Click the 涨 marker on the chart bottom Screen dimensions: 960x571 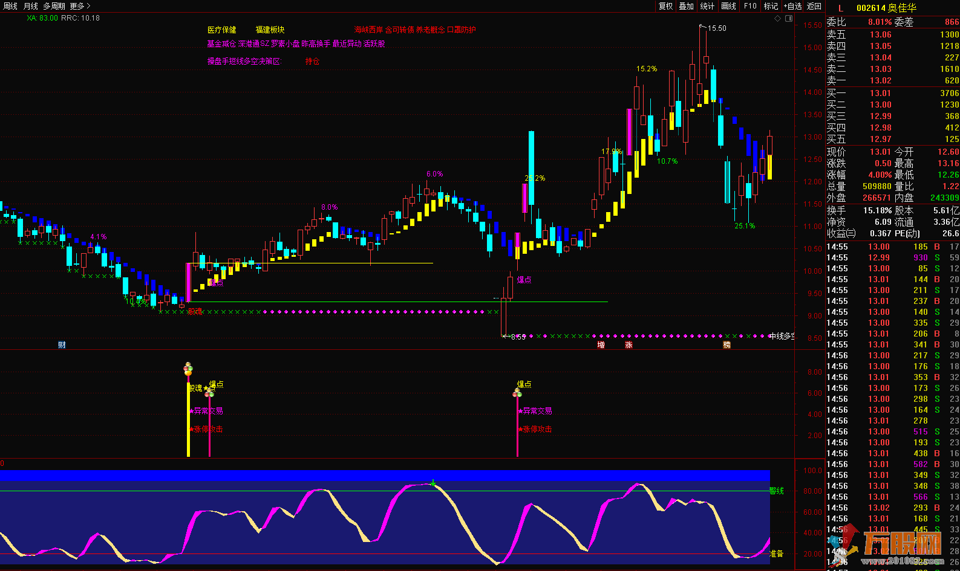[629, 344]
